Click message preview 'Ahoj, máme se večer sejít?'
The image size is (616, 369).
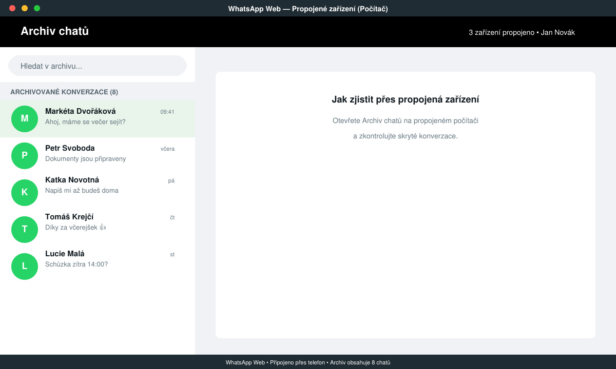(85, 122)
